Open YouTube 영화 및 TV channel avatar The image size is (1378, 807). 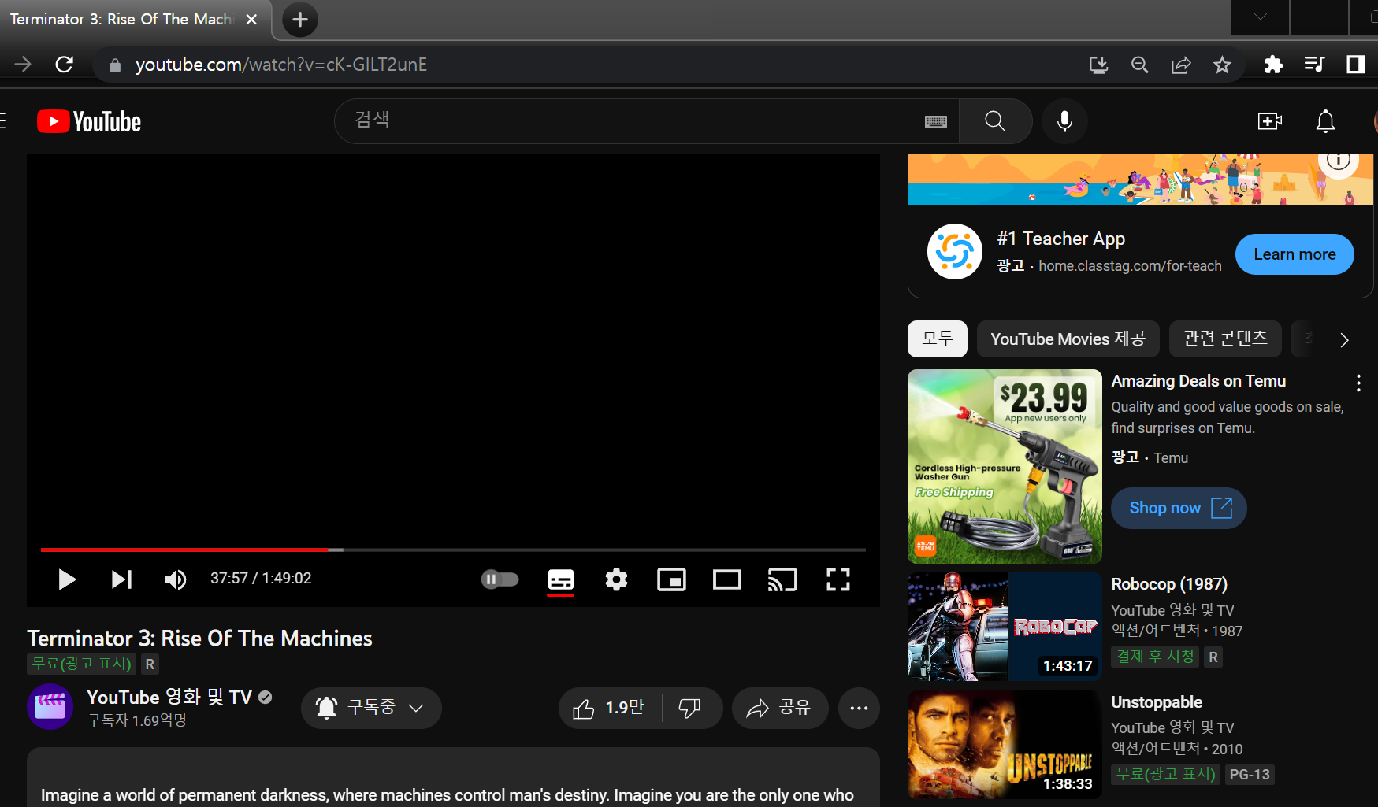(x=50, y=707)
